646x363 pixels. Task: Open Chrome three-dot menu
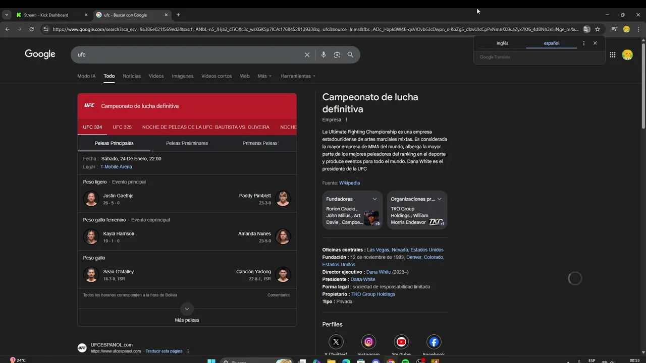[638, 29]
